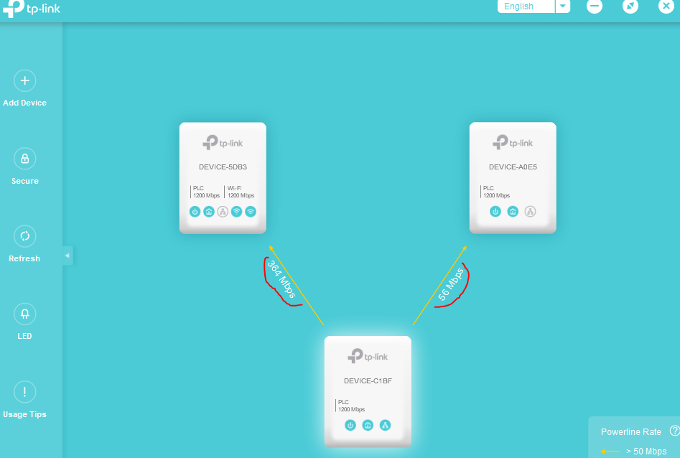Screen dimensions: 680x458
Task: Click power icon on DEVICE-C1BF
Action: pyautogui.click(x=350, y=426)
